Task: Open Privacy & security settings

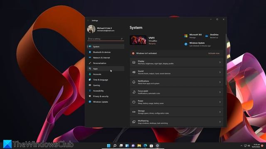Action: pos(106,96)
